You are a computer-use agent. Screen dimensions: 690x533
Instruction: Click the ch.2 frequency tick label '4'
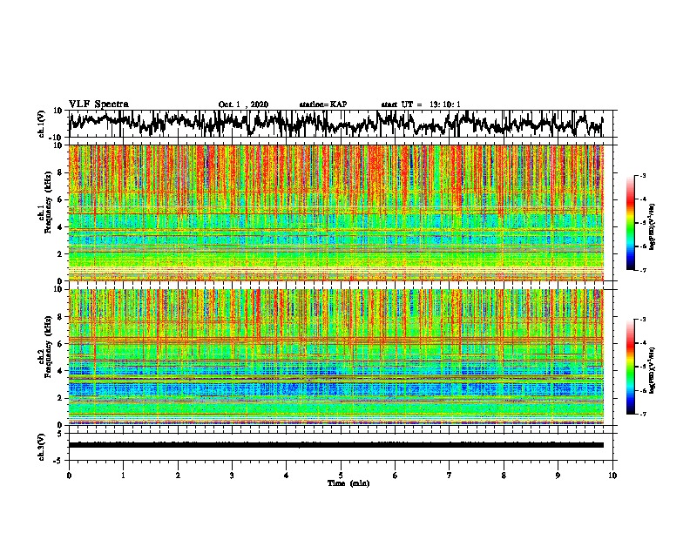pos(61,371)
